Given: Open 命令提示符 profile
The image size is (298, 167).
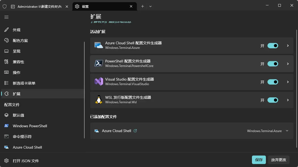Looking at the screenshot, I should [x=43, y=137].
